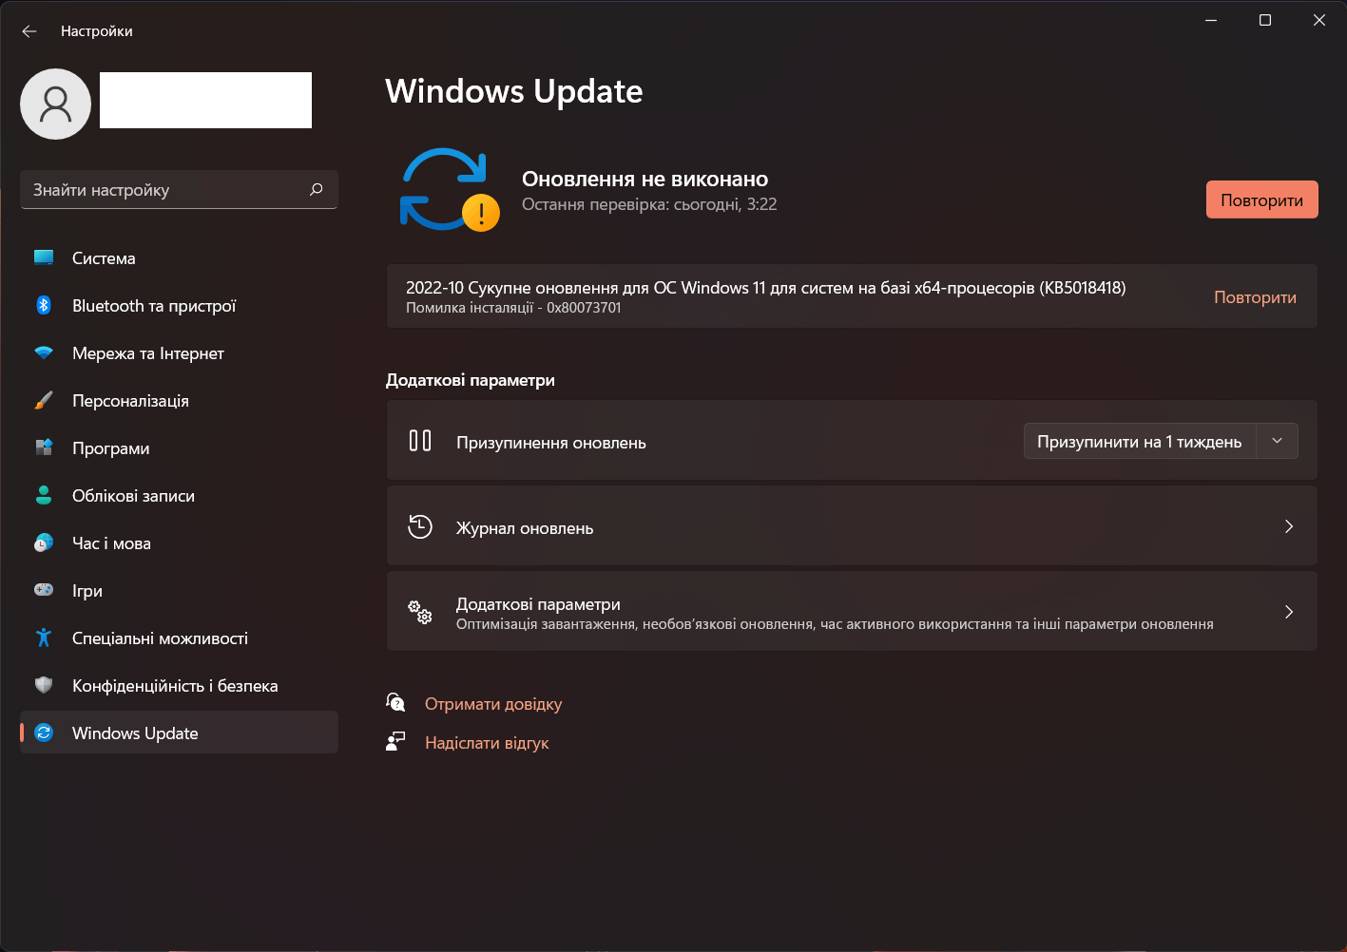Click the feedback icon beside Надіслати відгук
Image resolution: width=1347 pixels, height=952 pixels.
pyautogui.click(x=395, y=742)
